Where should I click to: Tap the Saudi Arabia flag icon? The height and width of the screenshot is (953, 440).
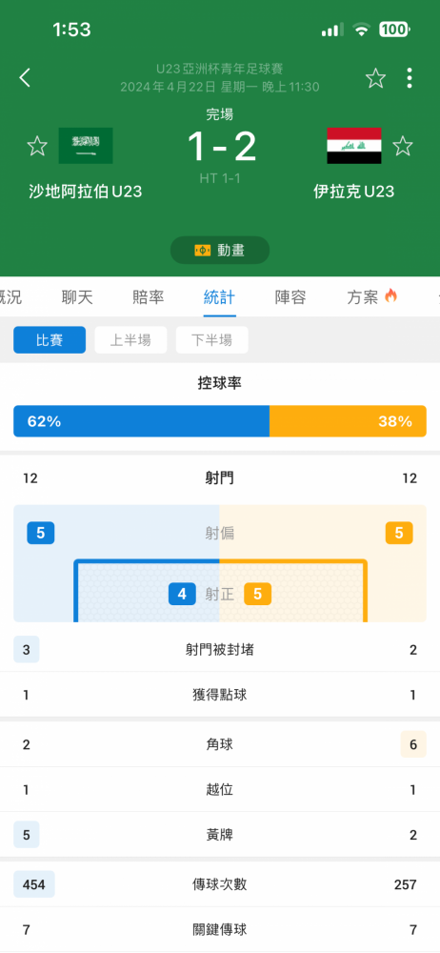click(86, 146)
